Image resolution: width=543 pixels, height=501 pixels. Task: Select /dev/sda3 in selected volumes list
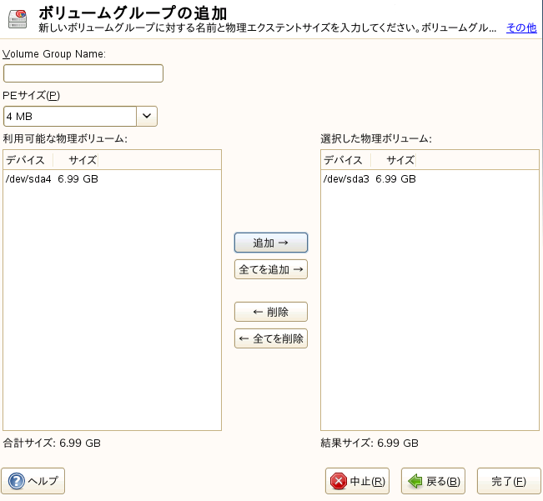[370, 179]
